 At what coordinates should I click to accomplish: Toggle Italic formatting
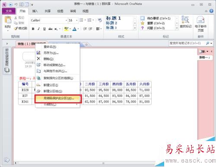(38, 29)
